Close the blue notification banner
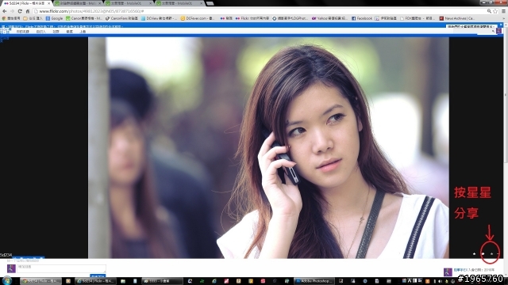Screen dimensions: 508x285 pyautogui.click(x=501, y=25)
